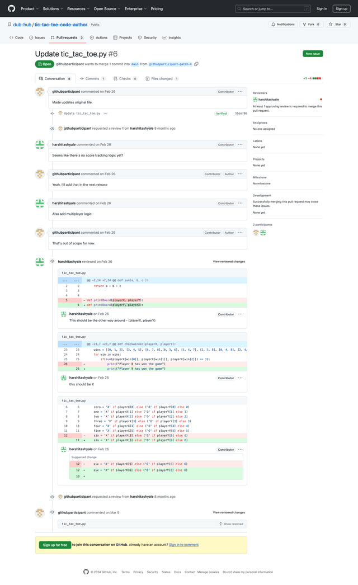
Task: Expand resolved conversation with Show resolved
Action: [231, 524]
